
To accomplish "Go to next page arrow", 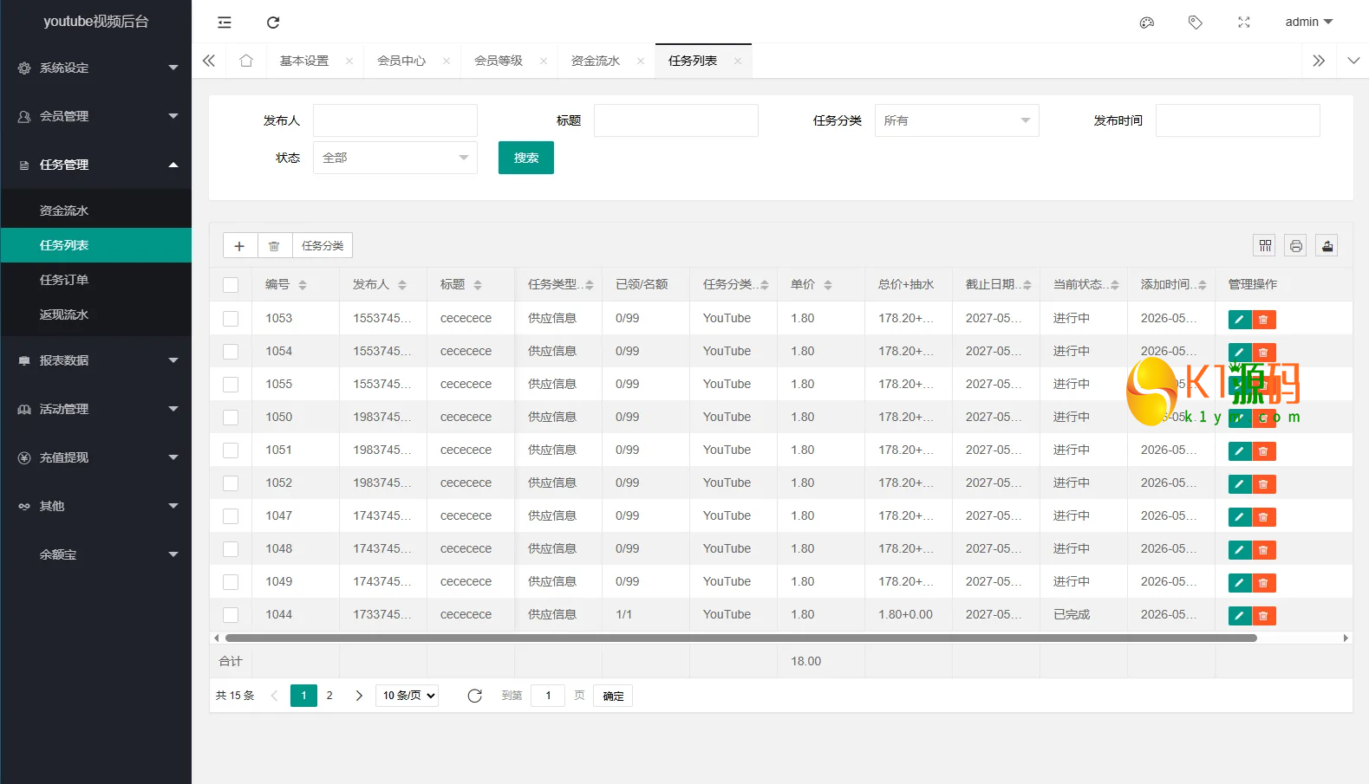I will point(359,696).
